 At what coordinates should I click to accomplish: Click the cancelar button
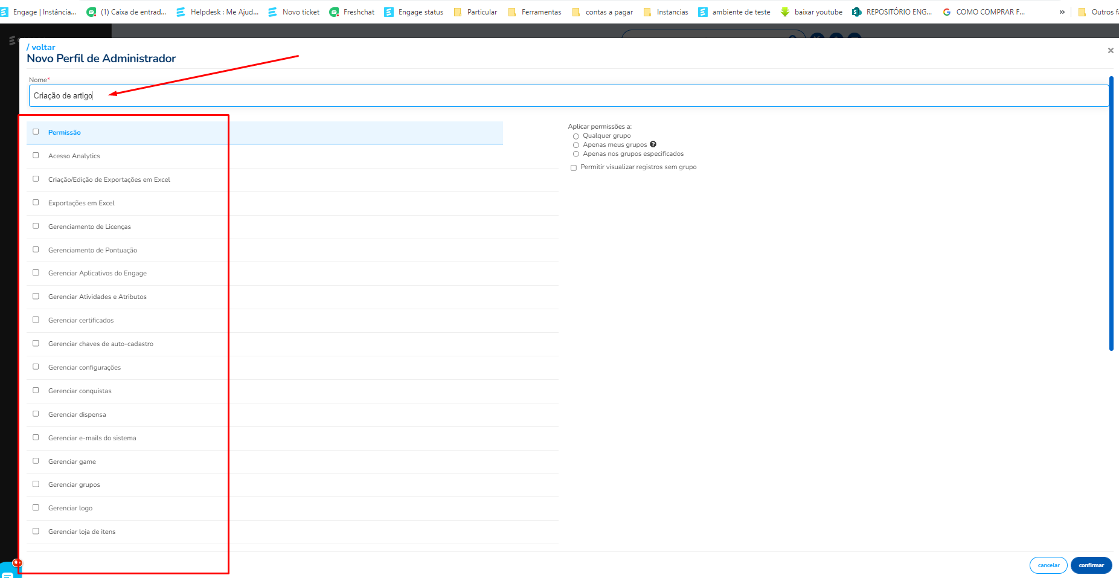click(x=1048, y=565)
